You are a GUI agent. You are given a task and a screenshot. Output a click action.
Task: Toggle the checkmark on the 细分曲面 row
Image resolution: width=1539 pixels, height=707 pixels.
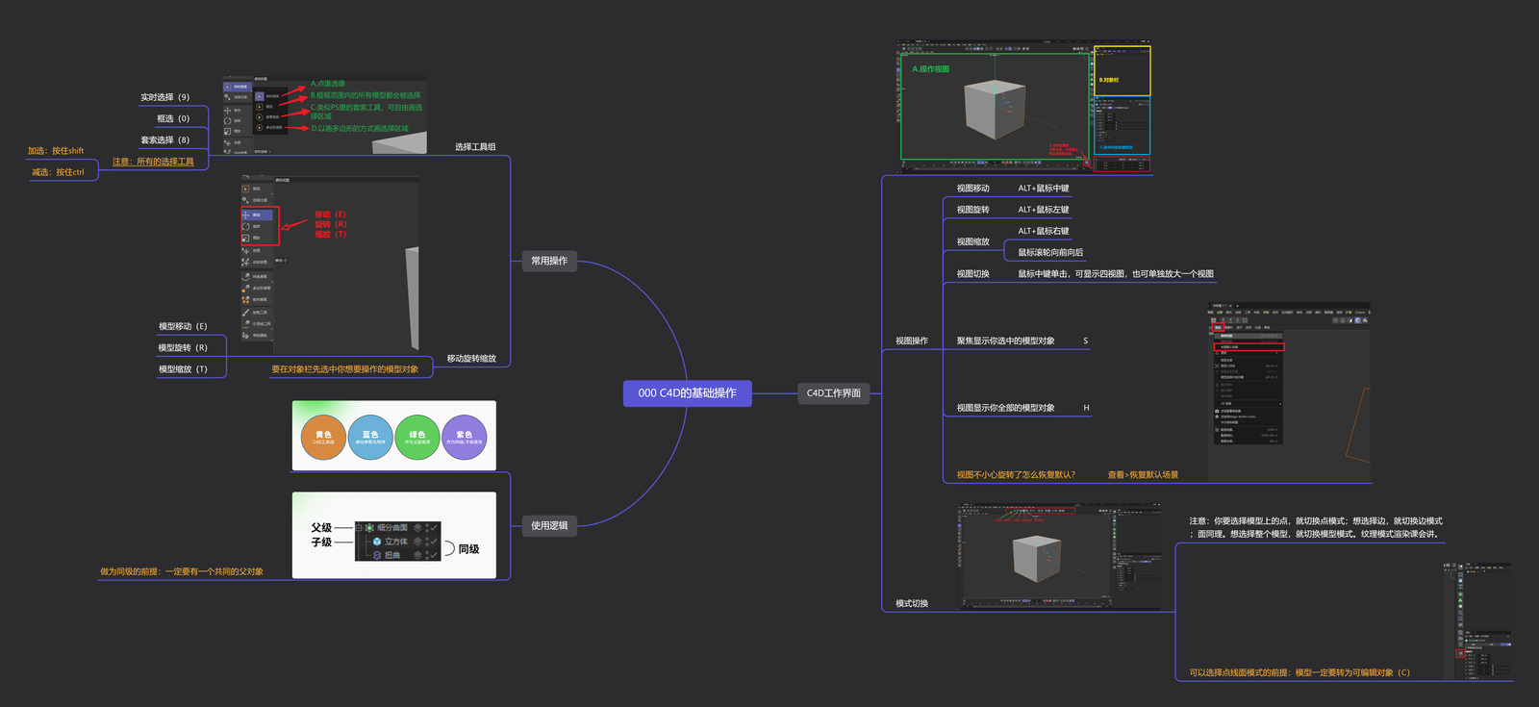point(435,528)
